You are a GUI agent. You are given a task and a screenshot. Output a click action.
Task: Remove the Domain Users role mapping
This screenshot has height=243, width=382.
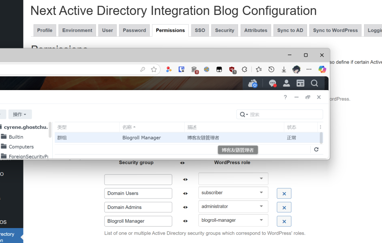click(284, 194)
